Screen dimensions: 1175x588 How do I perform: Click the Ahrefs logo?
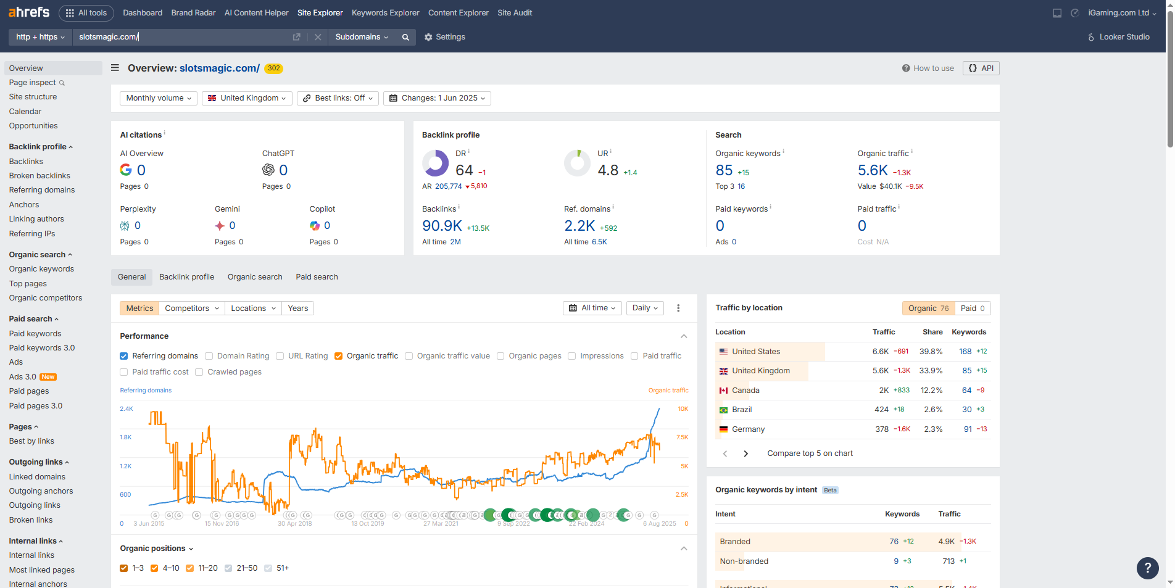(29, 12)
